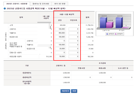The height and width of the screenshot is (97, 140).
Task: Click the 도서·공연 등 column header
Action: (x=123, y=68)
